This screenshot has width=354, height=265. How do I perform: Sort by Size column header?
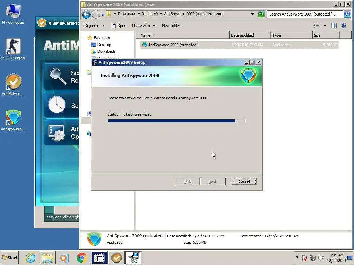(x=326, y=35)
